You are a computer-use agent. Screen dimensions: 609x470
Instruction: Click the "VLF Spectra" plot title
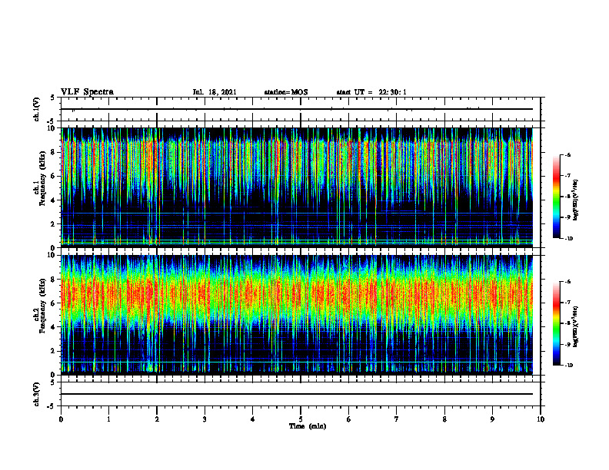(x=87, y=92)
